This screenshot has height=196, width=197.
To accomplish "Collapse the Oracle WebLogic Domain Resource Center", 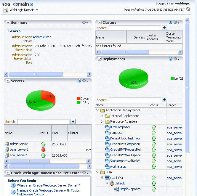I will [8, 173].
